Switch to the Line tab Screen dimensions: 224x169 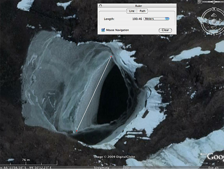coord(132,11)
